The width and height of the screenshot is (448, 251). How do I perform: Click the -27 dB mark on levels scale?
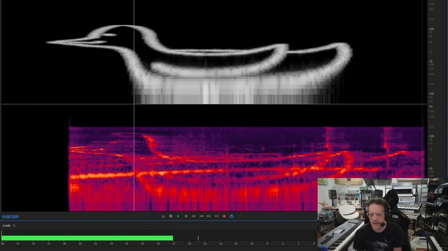click(x=173, y=244)
